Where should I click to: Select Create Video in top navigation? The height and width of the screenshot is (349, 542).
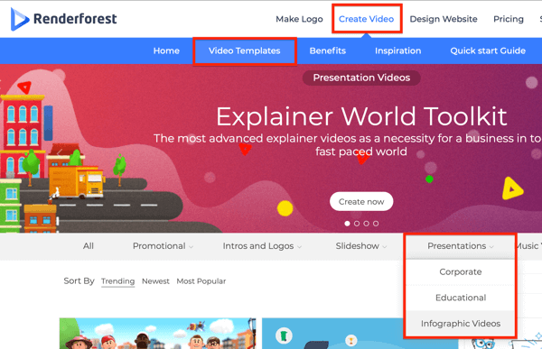[366, 19]
